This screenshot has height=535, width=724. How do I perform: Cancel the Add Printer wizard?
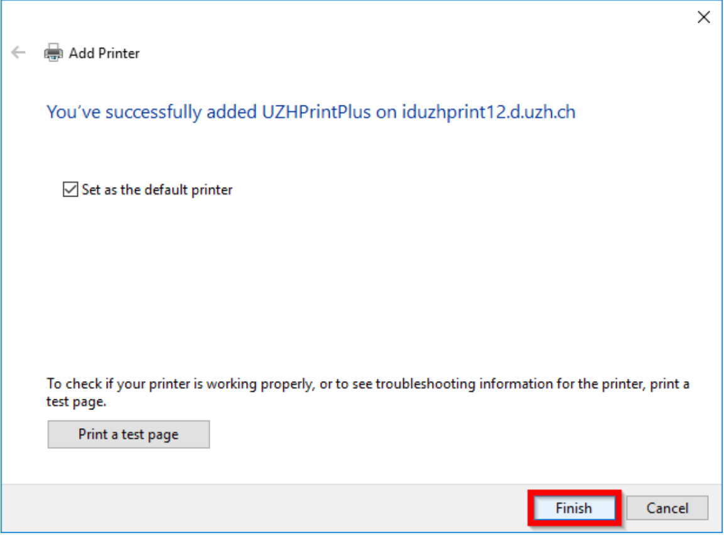click(x=667, y=508)
